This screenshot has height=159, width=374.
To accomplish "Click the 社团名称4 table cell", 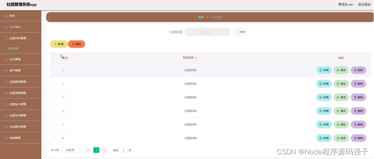I will coord(190,111).
